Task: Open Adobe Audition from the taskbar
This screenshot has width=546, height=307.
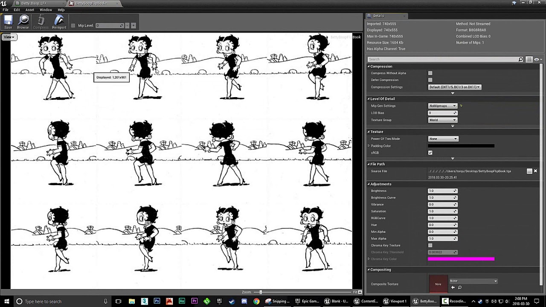Action: point(182,301)
